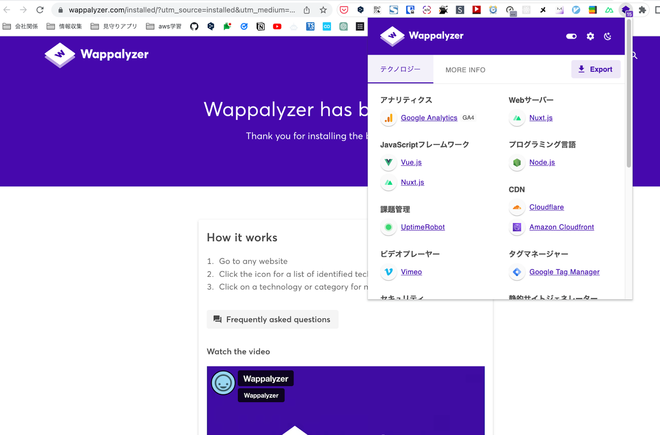Click the Wappalyzer extension icon with badge 15

pos(626,10)
